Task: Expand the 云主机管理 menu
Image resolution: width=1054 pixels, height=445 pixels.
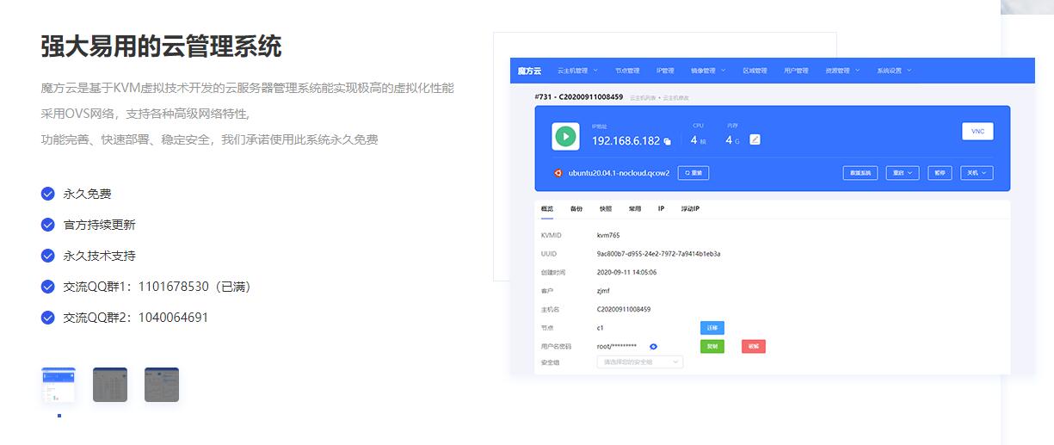Action: pos(577,71)
